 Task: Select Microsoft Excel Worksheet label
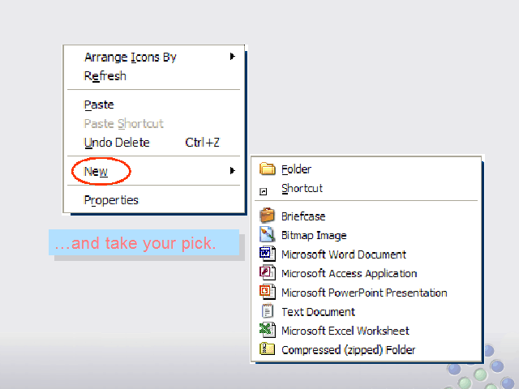coord(345,331)
